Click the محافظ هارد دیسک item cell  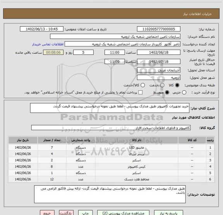[137, 179]
